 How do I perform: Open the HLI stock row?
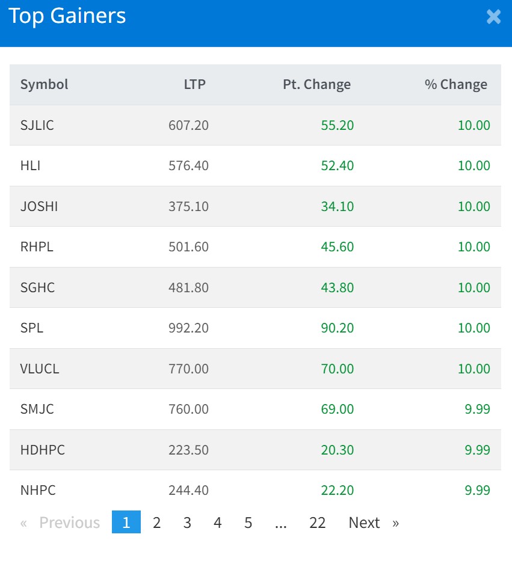pos(30,165)
